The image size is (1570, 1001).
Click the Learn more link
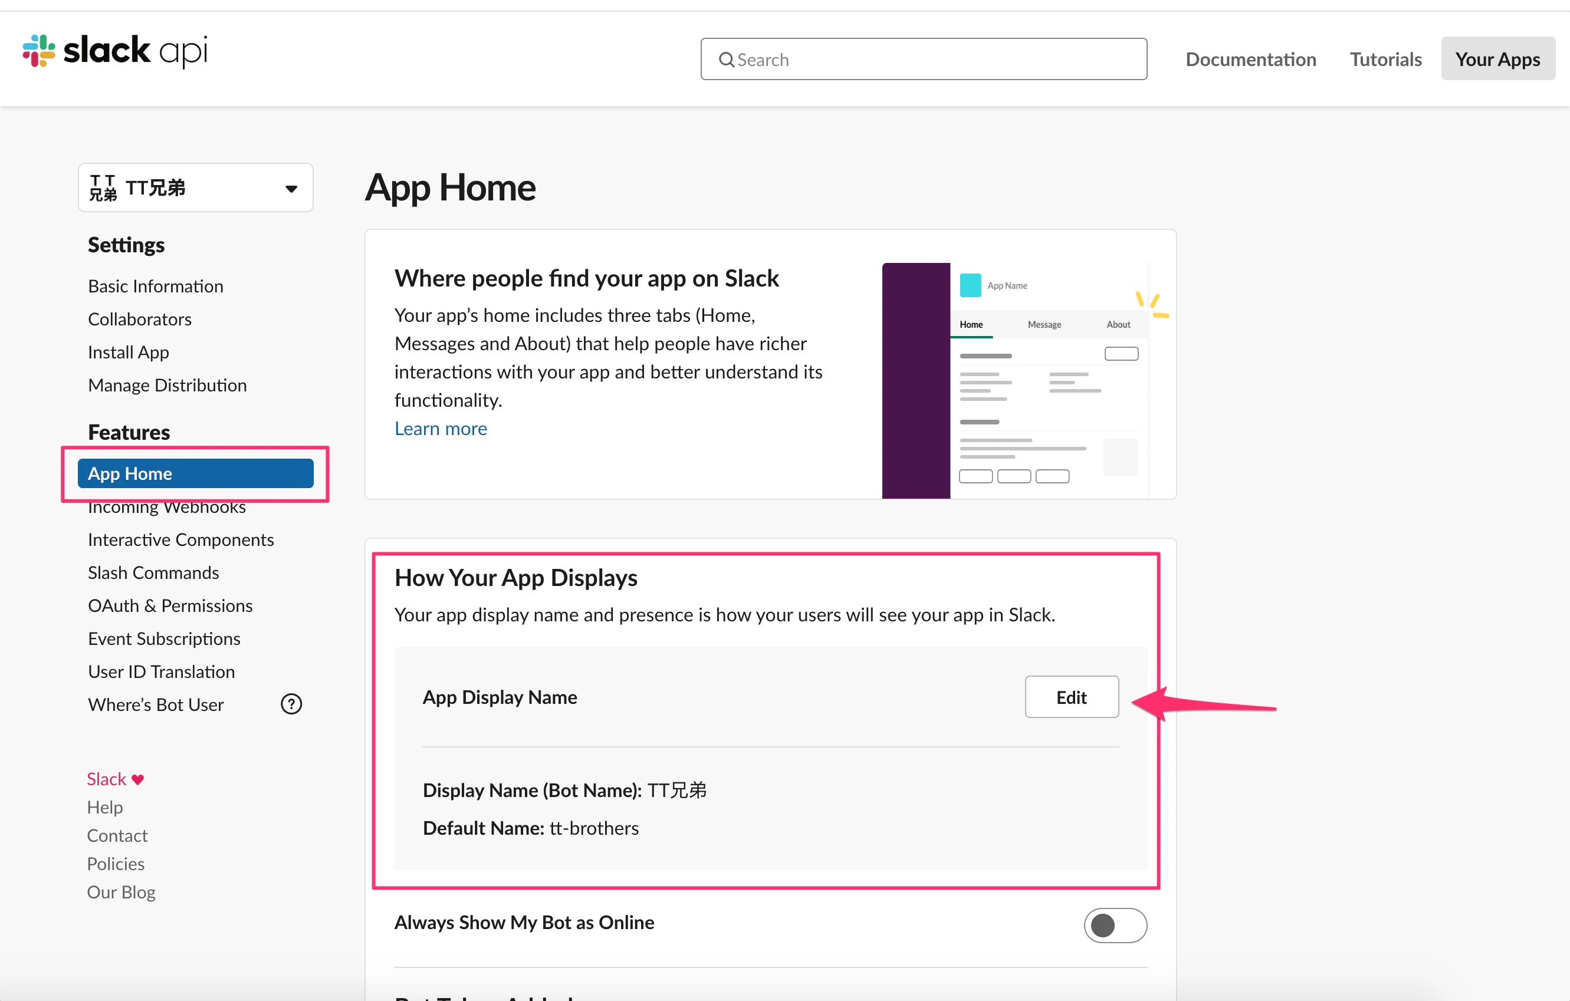pos(441,428)
